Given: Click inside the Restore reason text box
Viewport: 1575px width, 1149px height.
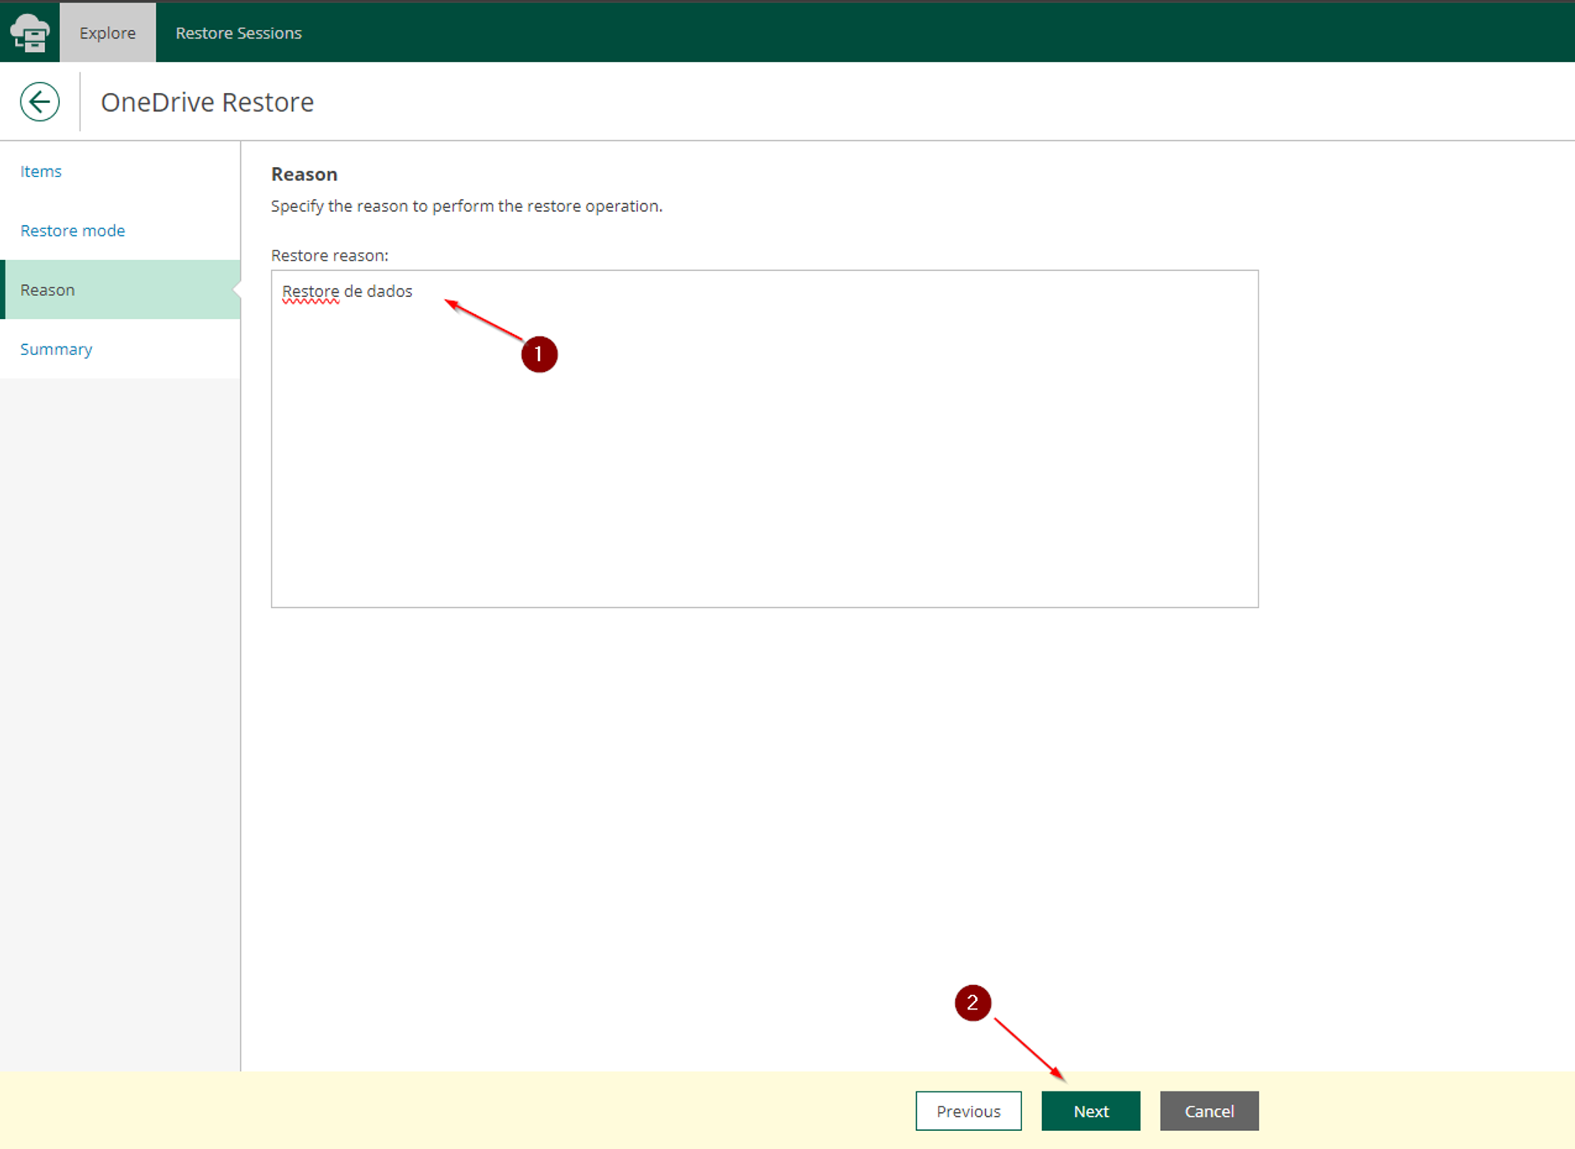Looking at the screenshot, I should tap(765, 439).
